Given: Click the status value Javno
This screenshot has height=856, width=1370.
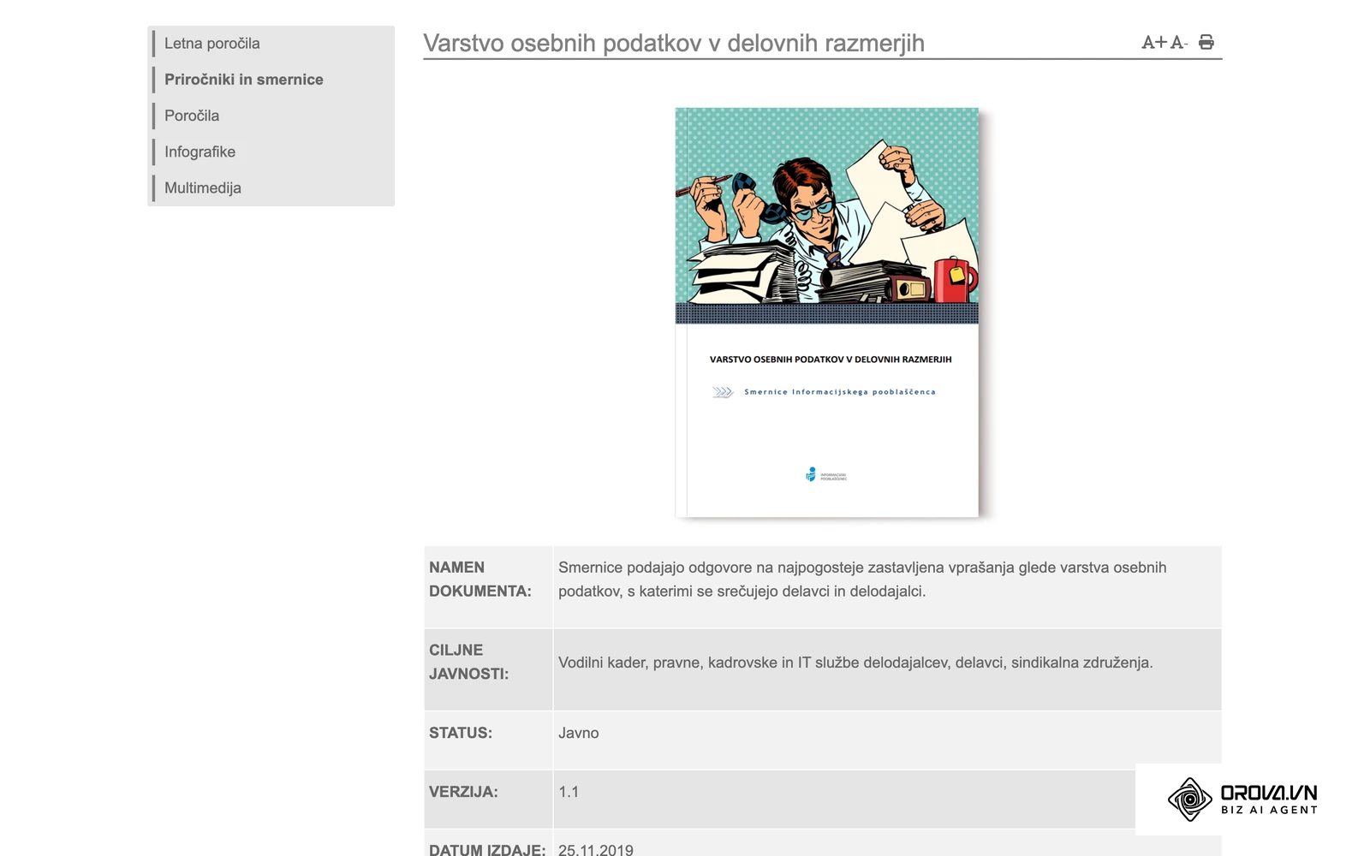Looking at the screenshot, I should click(579, 733).
